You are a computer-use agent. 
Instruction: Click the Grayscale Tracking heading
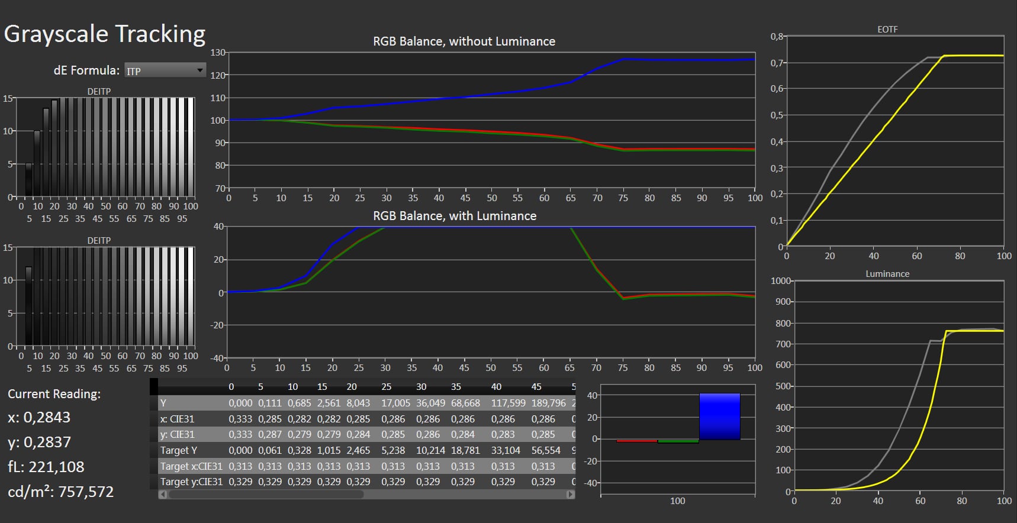pos(105,34)
